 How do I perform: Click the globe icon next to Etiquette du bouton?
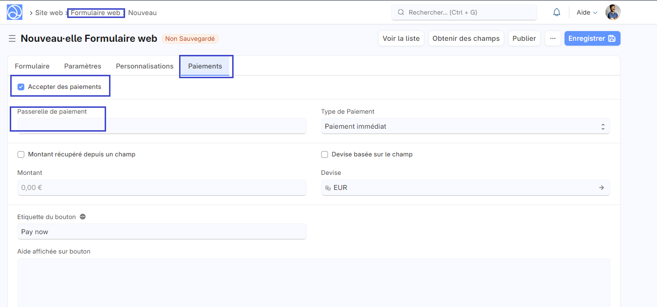pos(83,217)
